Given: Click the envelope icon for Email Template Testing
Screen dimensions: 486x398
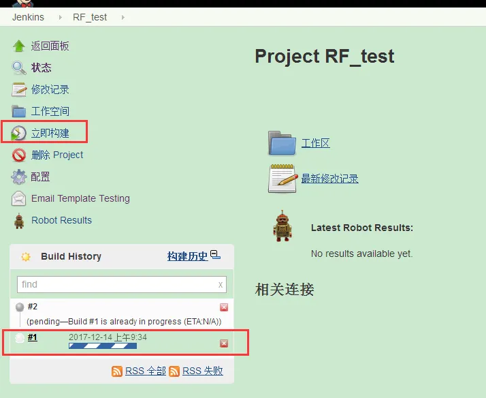Looking at the screenshot, I should [19, 198].
